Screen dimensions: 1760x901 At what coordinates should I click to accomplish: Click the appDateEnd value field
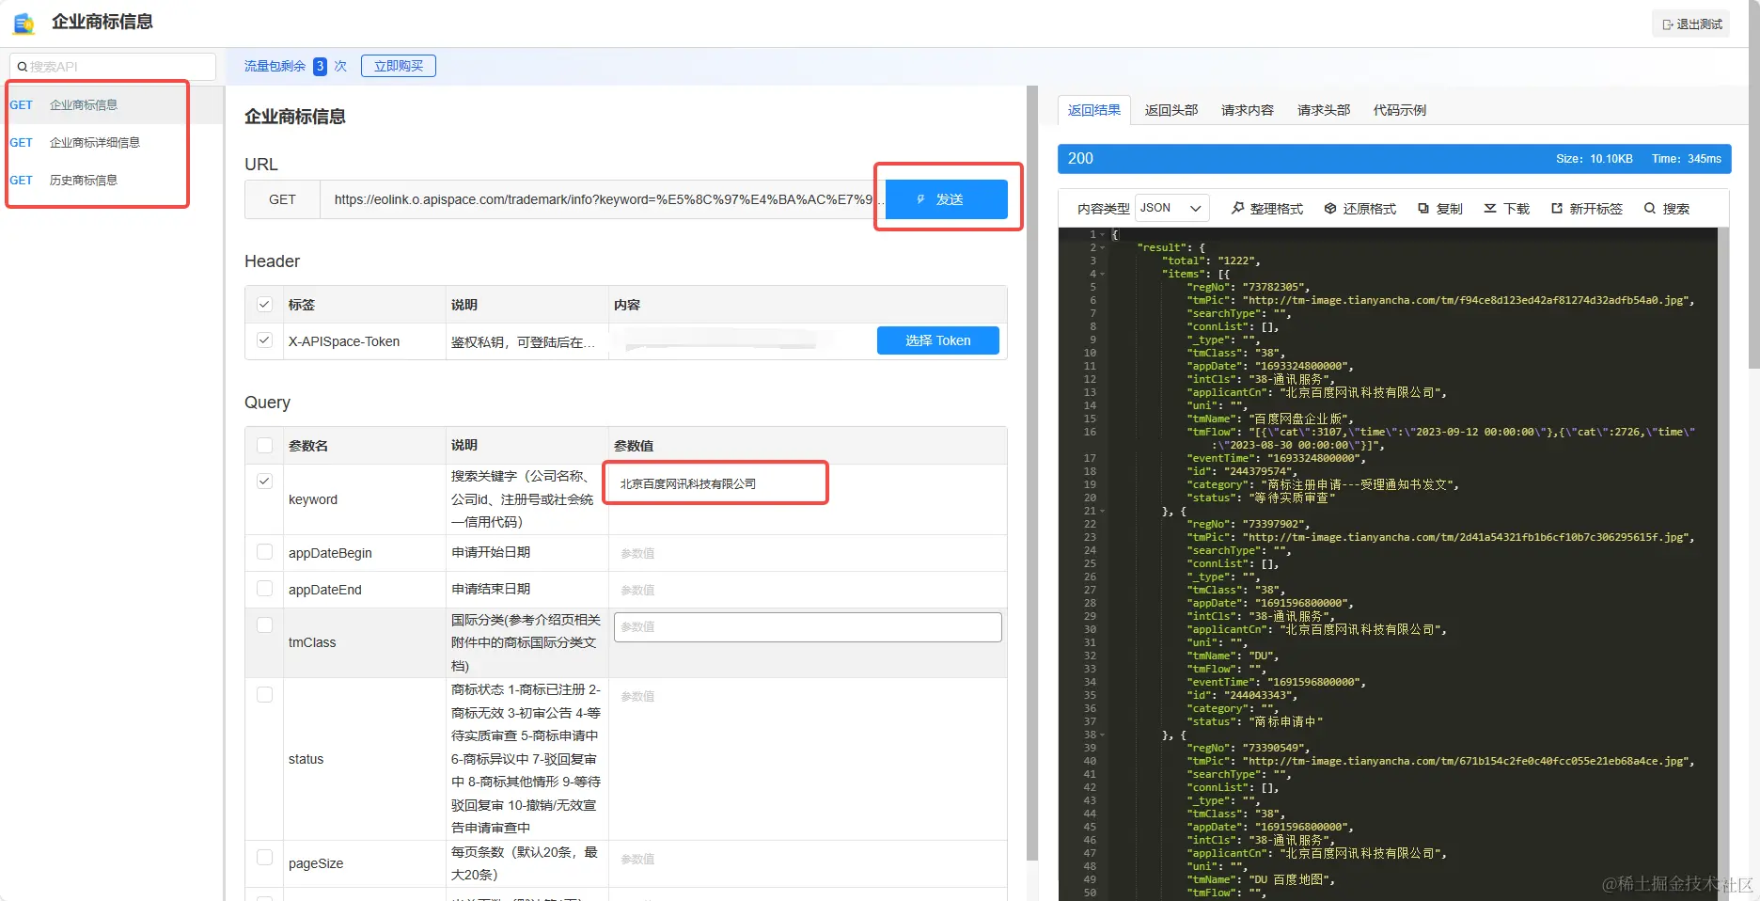pos(808,590)
